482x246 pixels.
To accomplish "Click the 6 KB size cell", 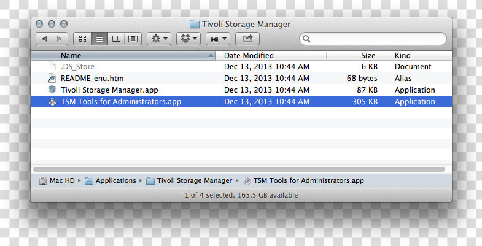I will click(x=369, y=67).
